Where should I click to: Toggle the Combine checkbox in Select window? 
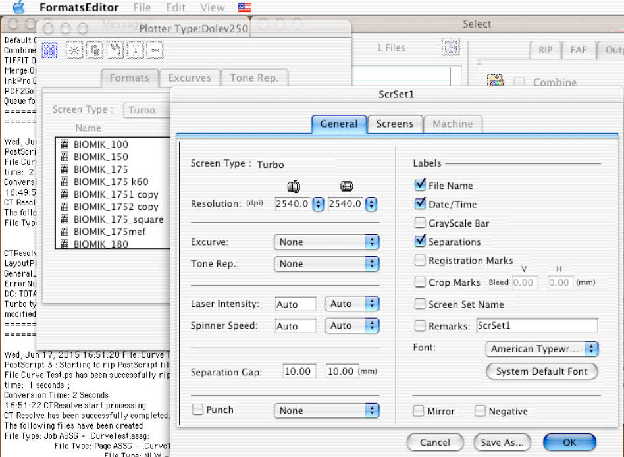(519, 82)
